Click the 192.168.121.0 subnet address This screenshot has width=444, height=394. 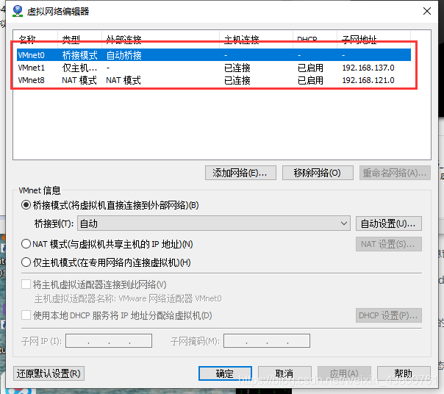(x=368, y=80)
